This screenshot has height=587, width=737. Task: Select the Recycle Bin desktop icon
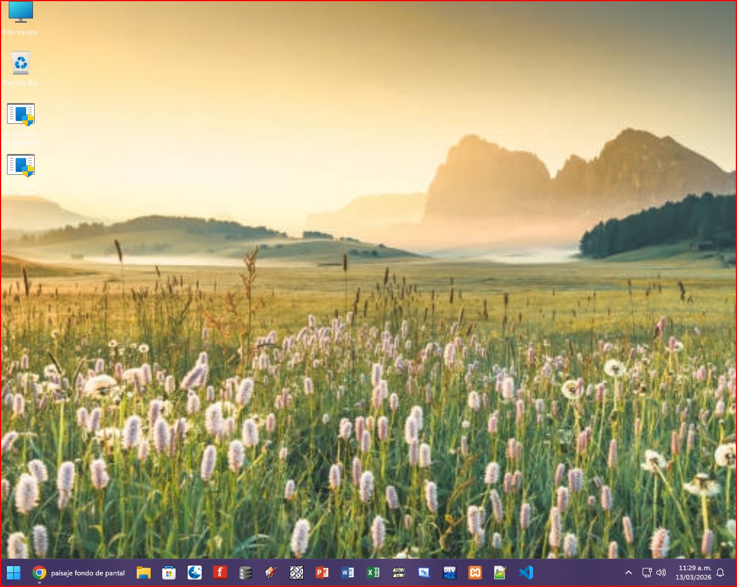pos(21,64)
